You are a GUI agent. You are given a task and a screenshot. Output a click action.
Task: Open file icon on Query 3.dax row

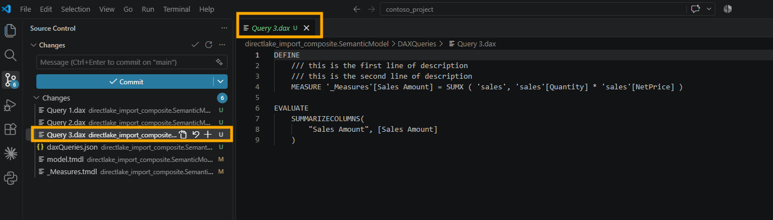[x=183, y=135]
